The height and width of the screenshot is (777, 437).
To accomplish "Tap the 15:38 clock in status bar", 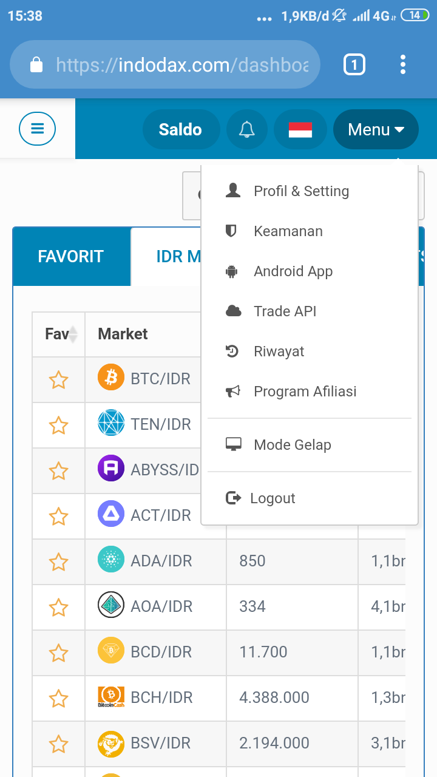I will click(25, 16).
